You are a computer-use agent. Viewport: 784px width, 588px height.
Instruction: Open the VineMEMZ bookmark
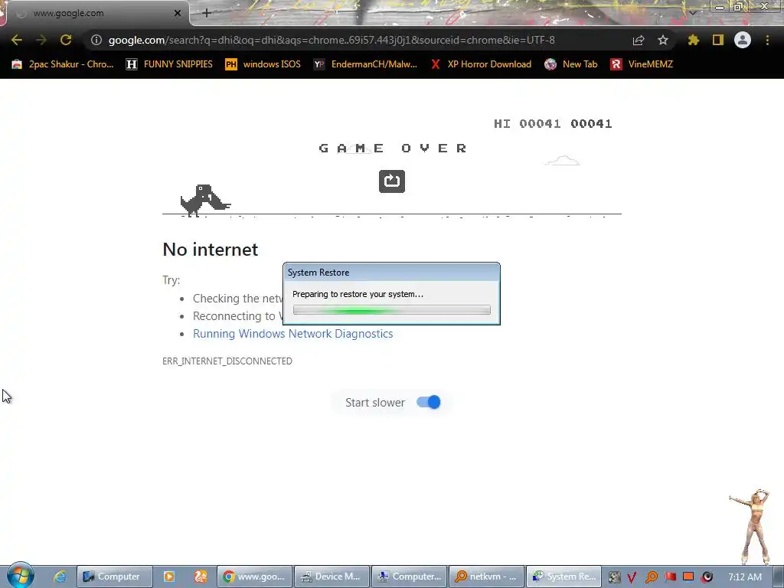coord(642,64)
